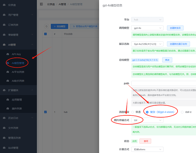Expand 用户管理 menu chevron
This screenshot has height=153, width=196.
click(32, 15)
